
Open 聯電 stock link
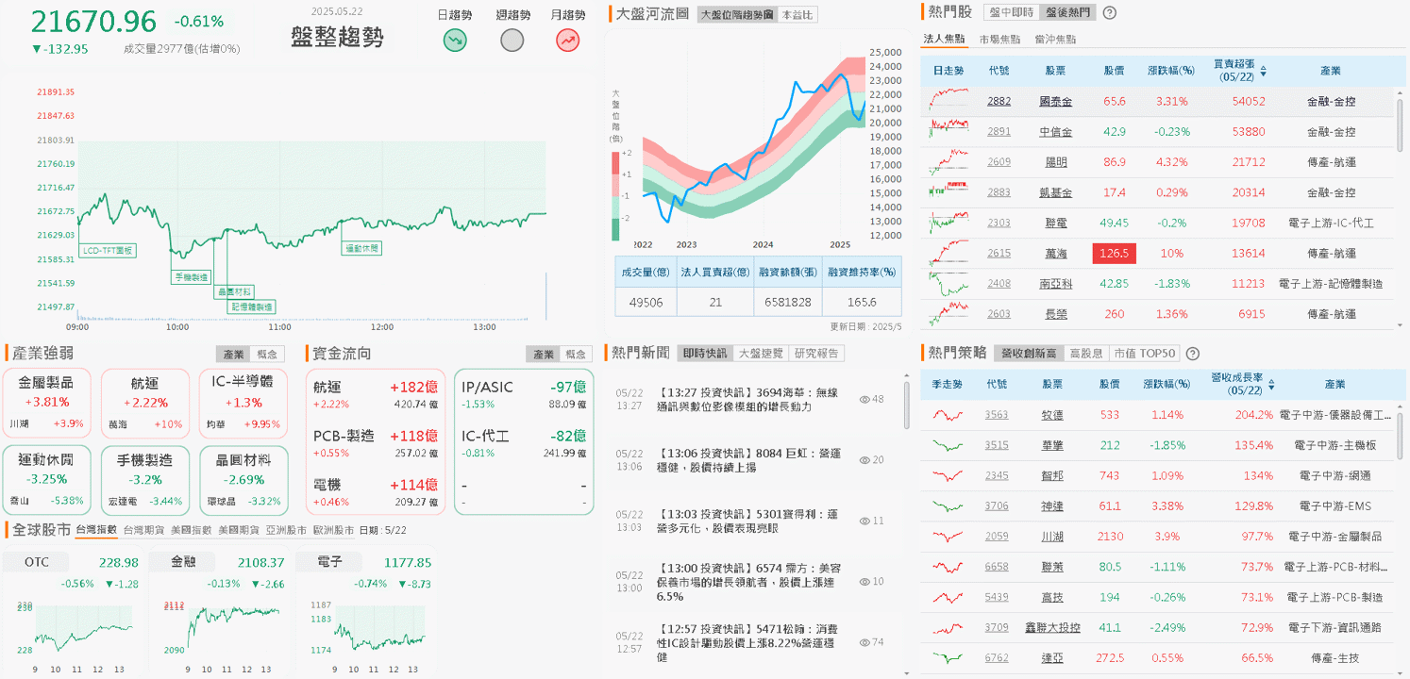(x=1055, y=223)
